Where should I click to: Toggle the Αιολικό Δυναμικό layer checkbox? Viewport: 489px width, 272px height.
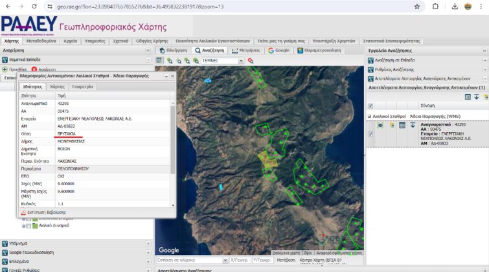[28, 225]
